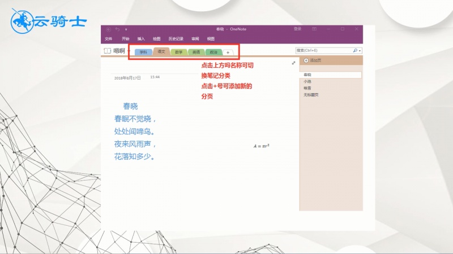Click the equation A = πr²
Viewport: 453px width, 254px height.
262,146
